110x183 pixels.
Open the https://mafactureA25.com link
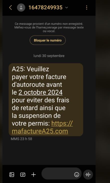coord(42,127)
